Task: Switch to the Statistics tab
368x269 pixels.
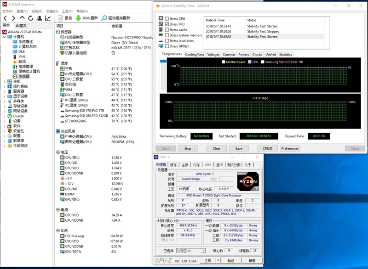Action: (286, 55)
